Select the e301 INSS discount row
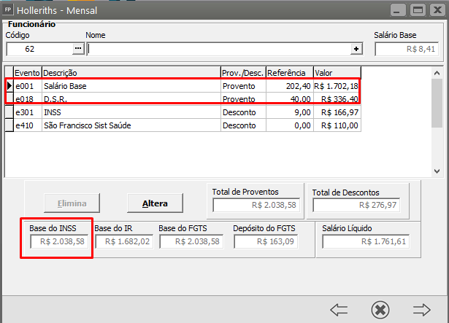The width and height of the screenshot is (449, 323). [x=131, y=112]
